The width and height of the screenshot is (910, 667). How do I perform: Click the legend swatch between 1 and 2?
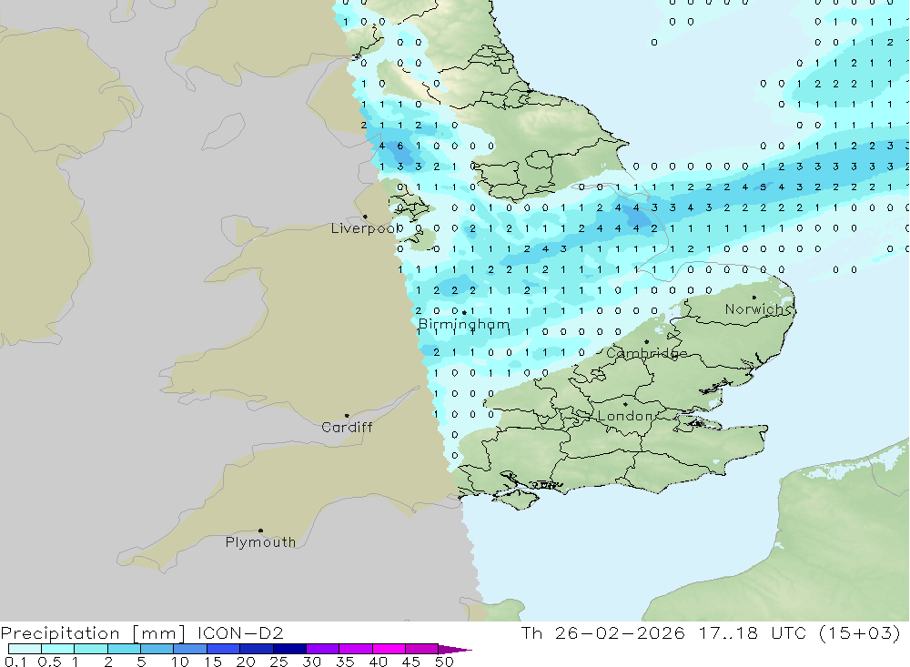[x=91, y=649]
